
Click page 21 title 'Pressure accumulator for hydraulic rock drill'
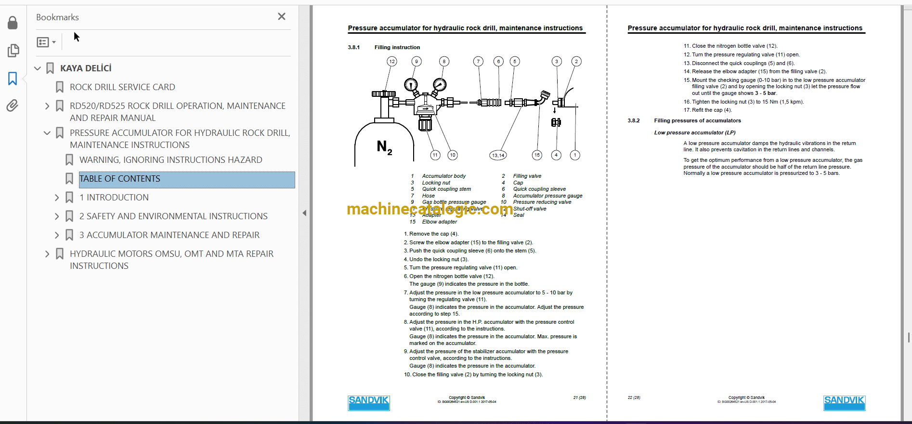465,28
